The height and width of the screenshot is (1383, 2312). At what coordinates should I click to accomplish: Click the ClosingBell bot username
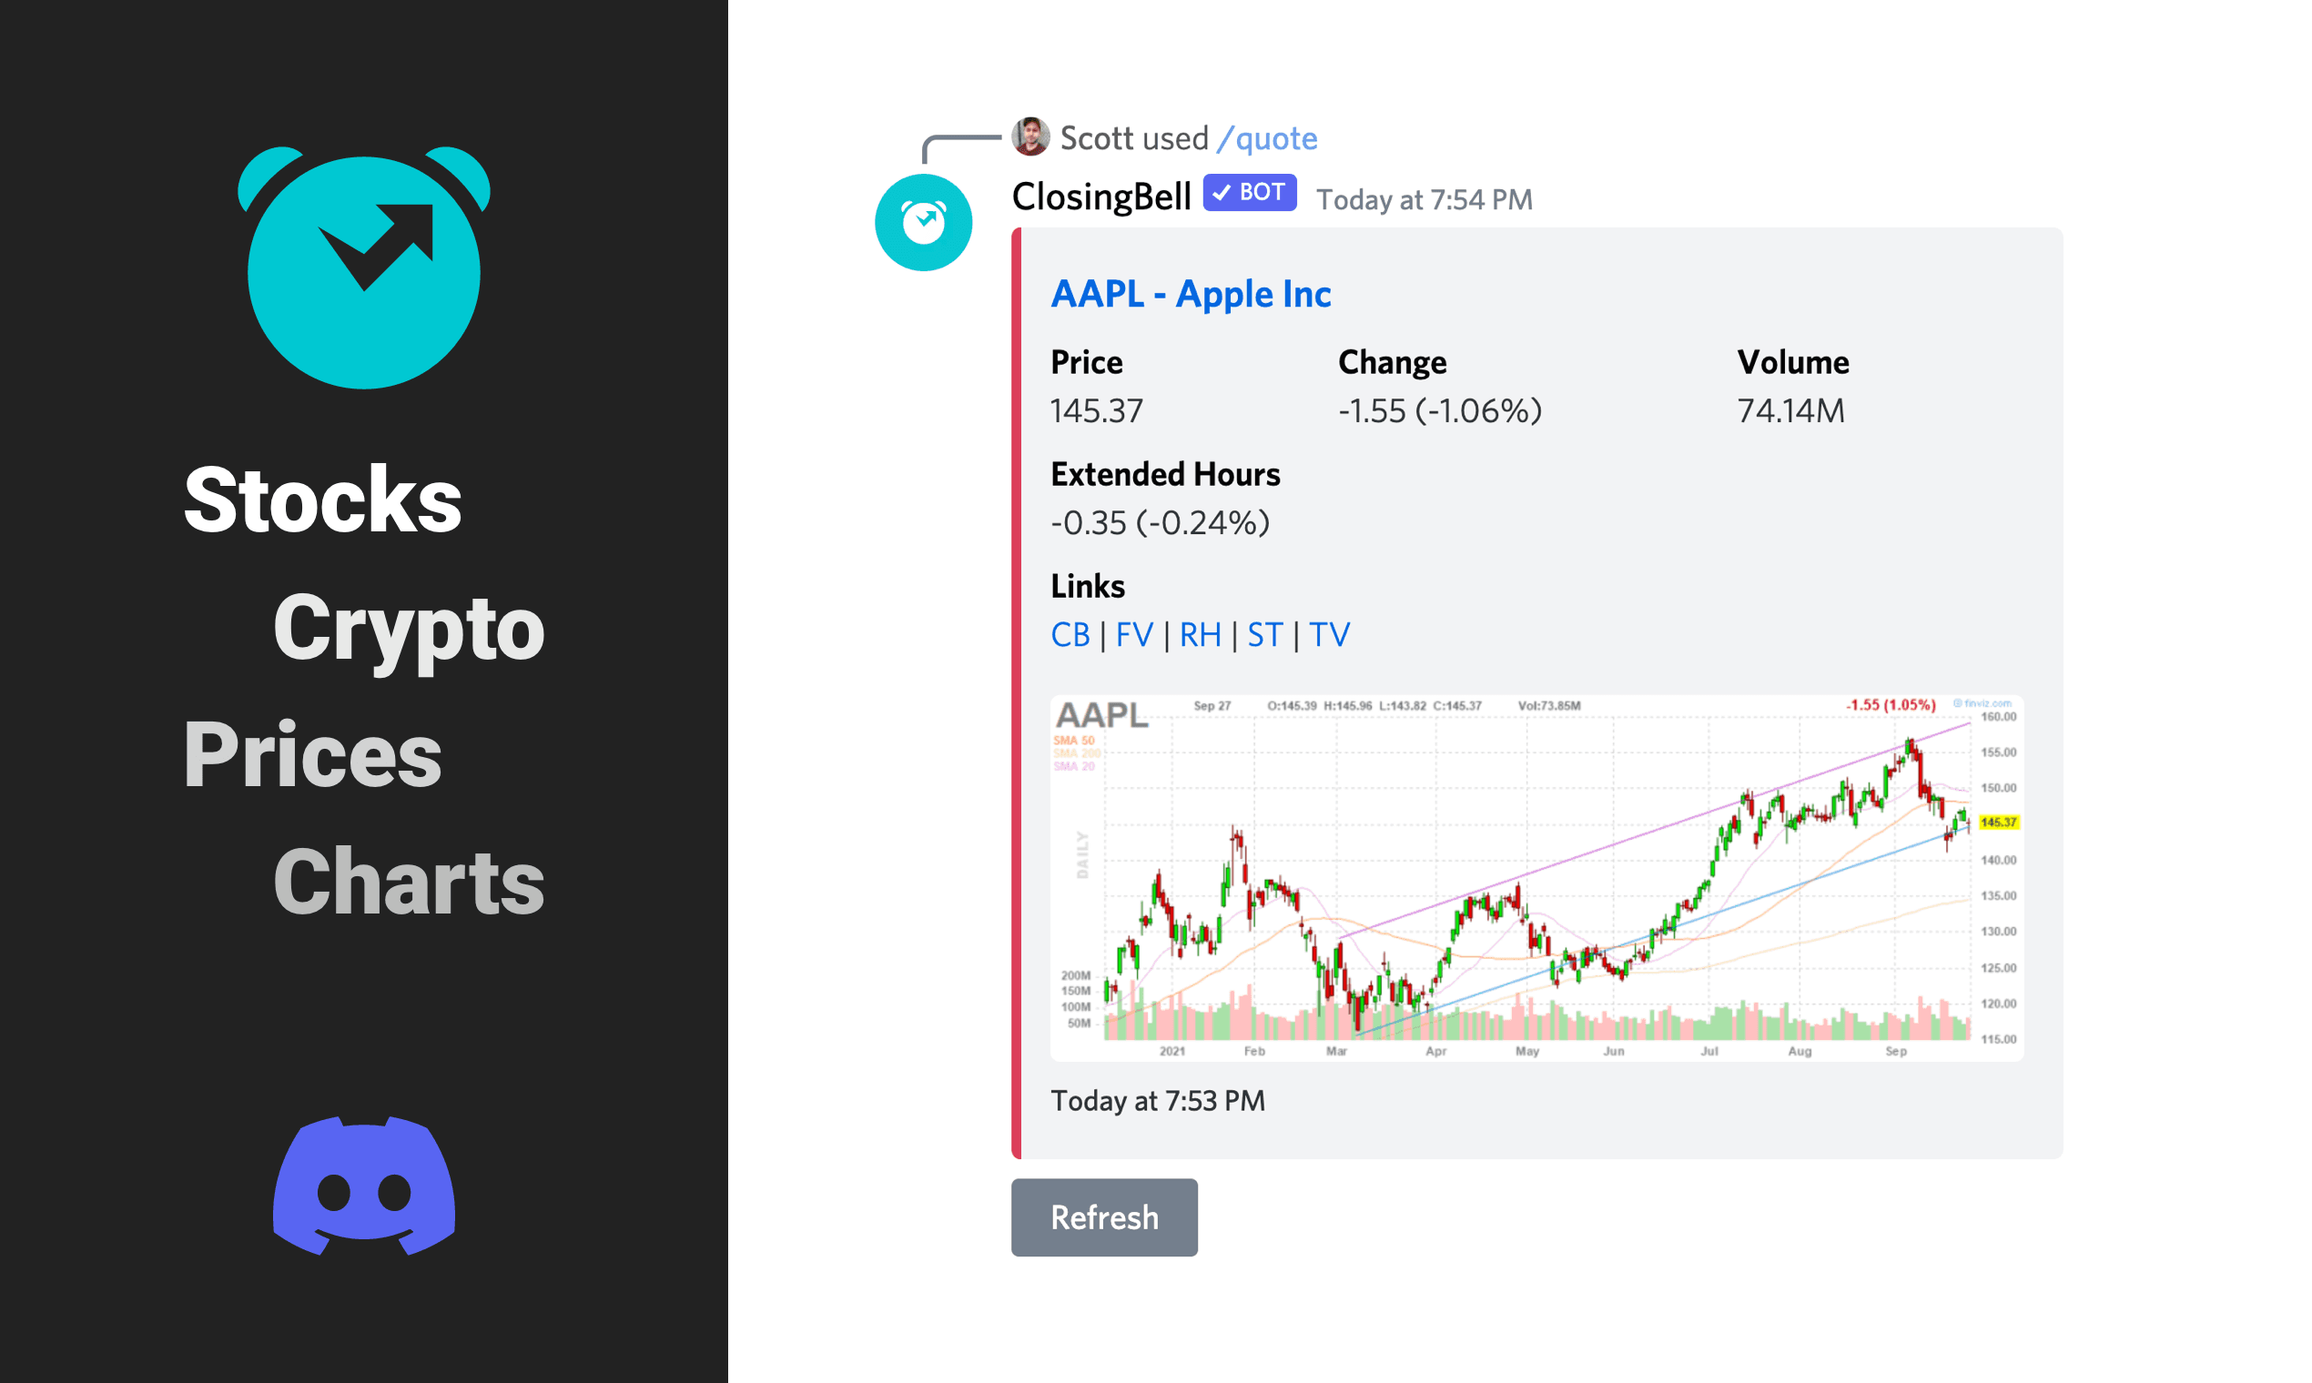pyautogui.click(x=1101, y=197)
